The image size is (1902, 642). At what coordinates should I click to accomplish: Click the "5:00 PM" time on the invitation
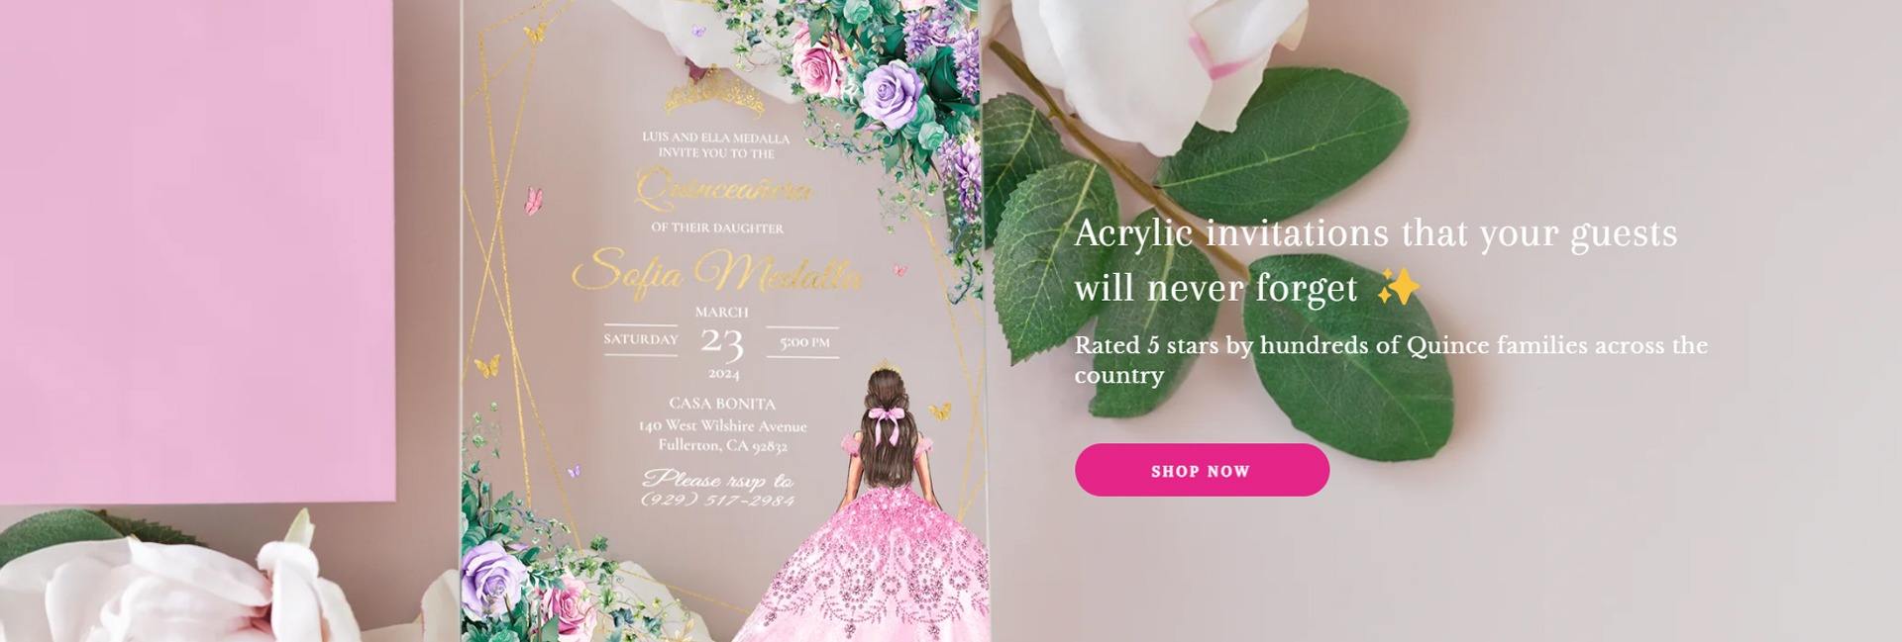804,342
